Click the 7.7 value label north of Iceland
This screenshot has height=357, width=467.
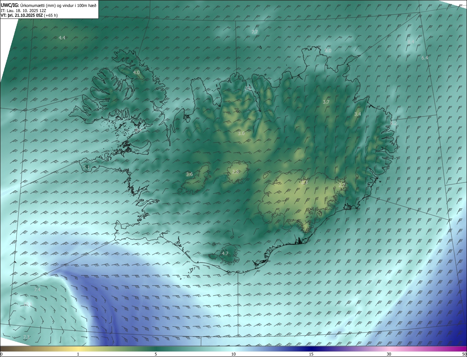pos(255,32)
